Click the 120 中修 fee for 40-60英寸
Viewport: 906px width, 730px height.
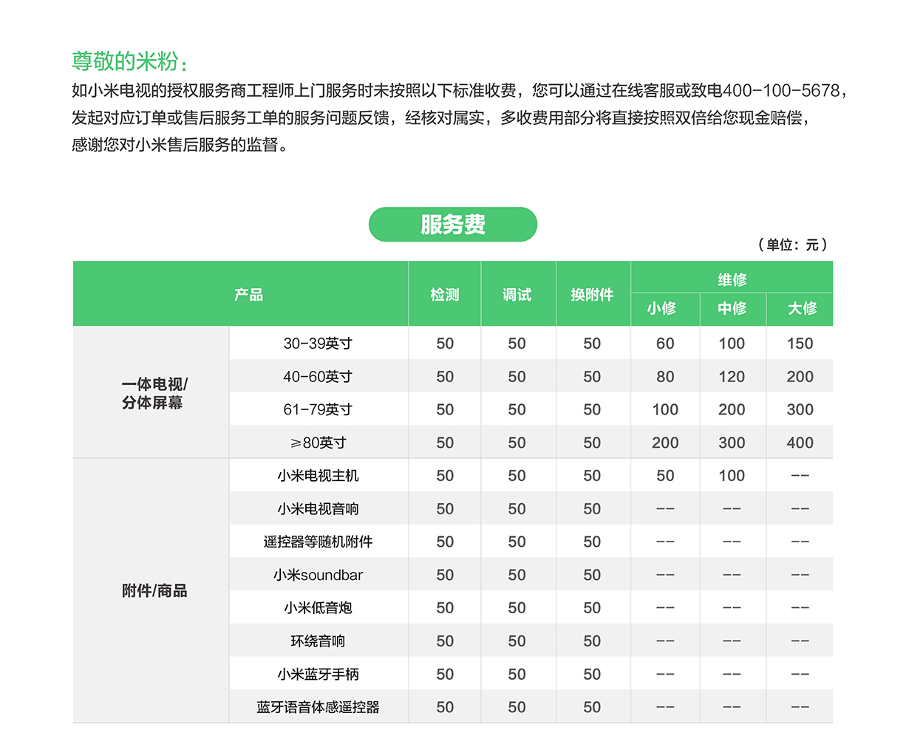click(x=732, y=377)
